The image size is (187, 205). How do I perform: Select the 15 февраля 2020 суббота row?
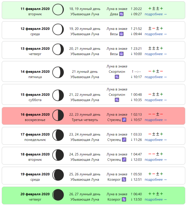[x=93, y=94]
